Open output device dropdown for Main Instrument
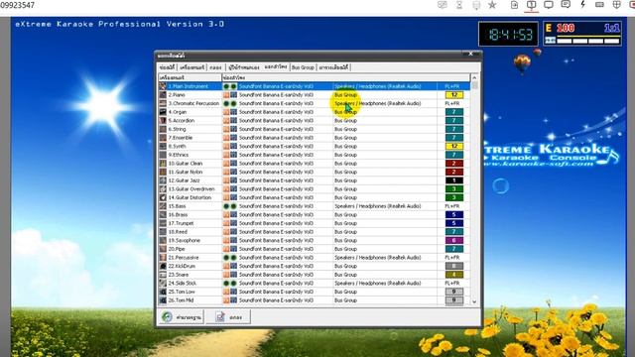This screenshot has height=357, width=635. pyautogui.click(x=385, y=86)
